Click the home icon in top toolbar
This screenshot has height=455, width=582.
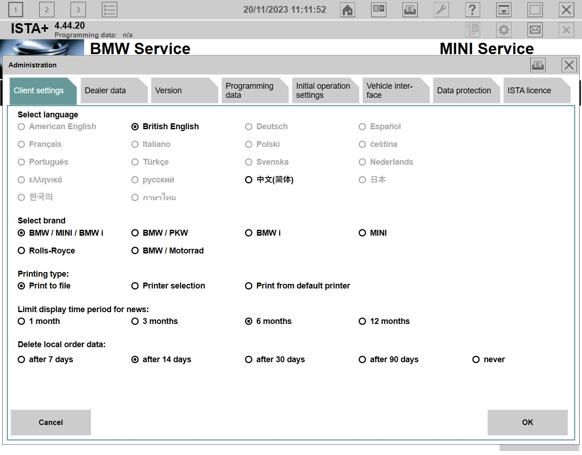[348, 10]
